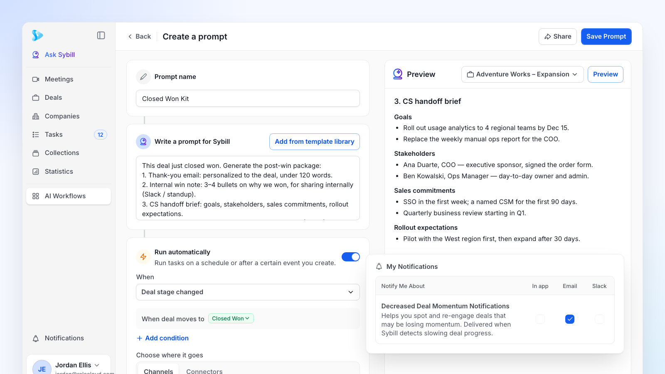The height and width of the screenshot is (374, 665).
Task: Open Collections in sidebar
Action: tap(69, 153)
